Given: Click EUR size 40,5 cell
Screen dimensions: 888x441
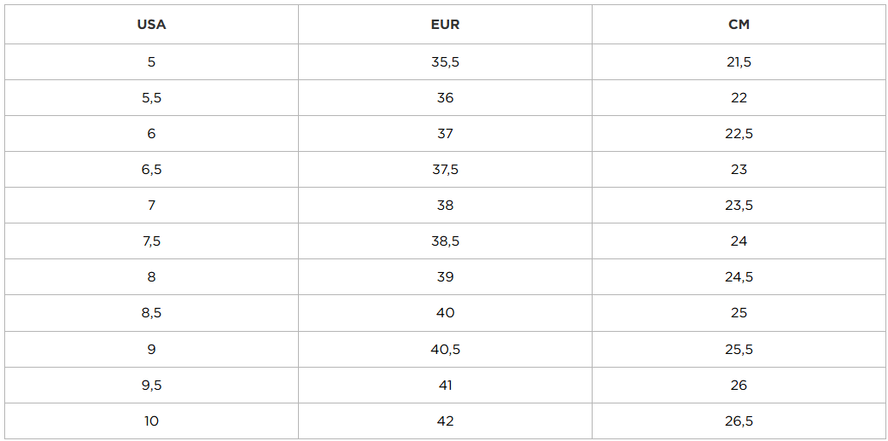Looking at the screenshot, I should 445,350.
